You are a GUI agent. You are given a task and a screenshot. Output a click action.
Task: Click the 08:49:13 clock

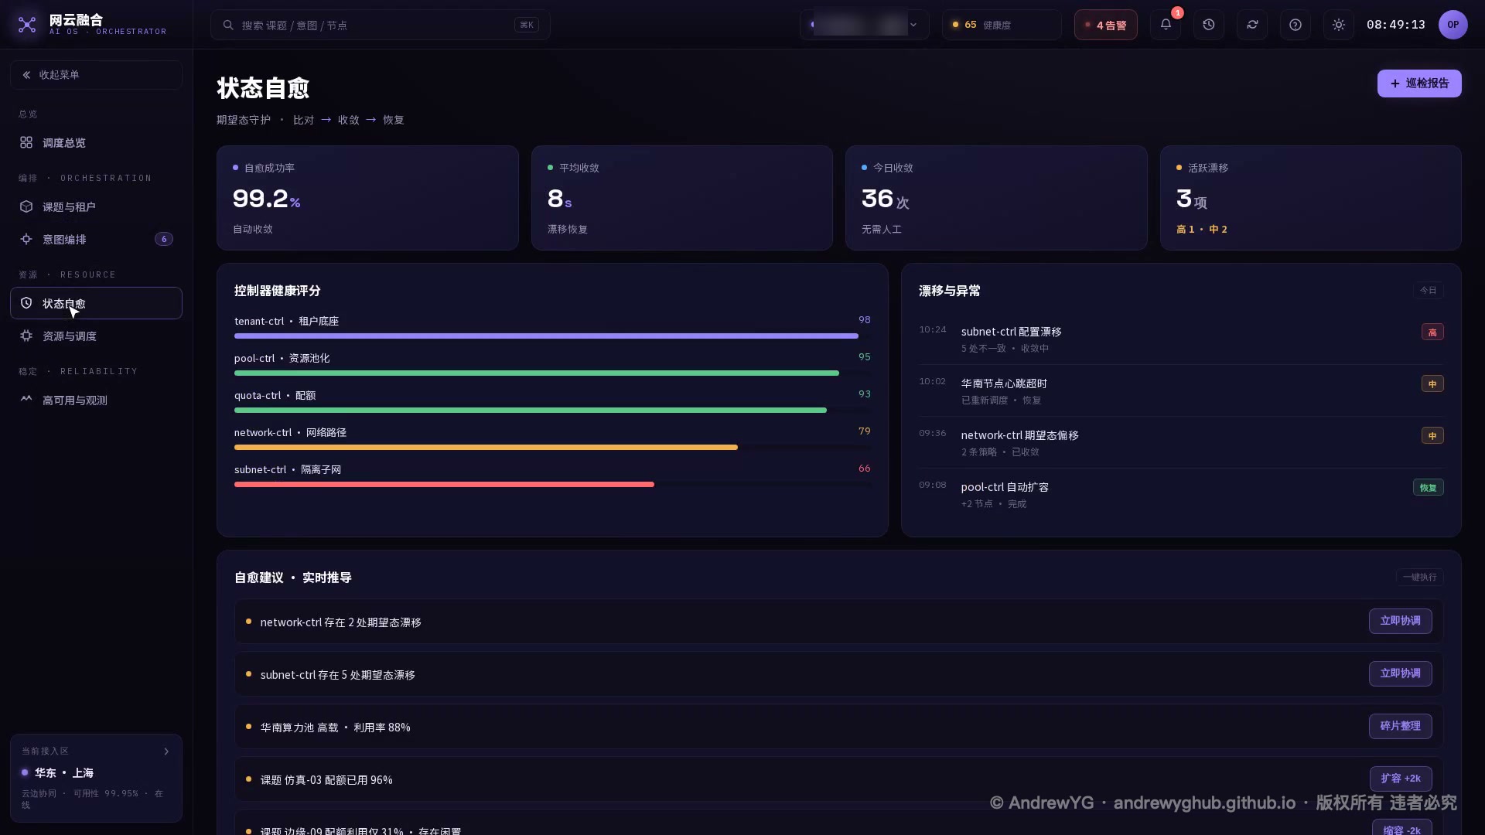[1395, 25]
